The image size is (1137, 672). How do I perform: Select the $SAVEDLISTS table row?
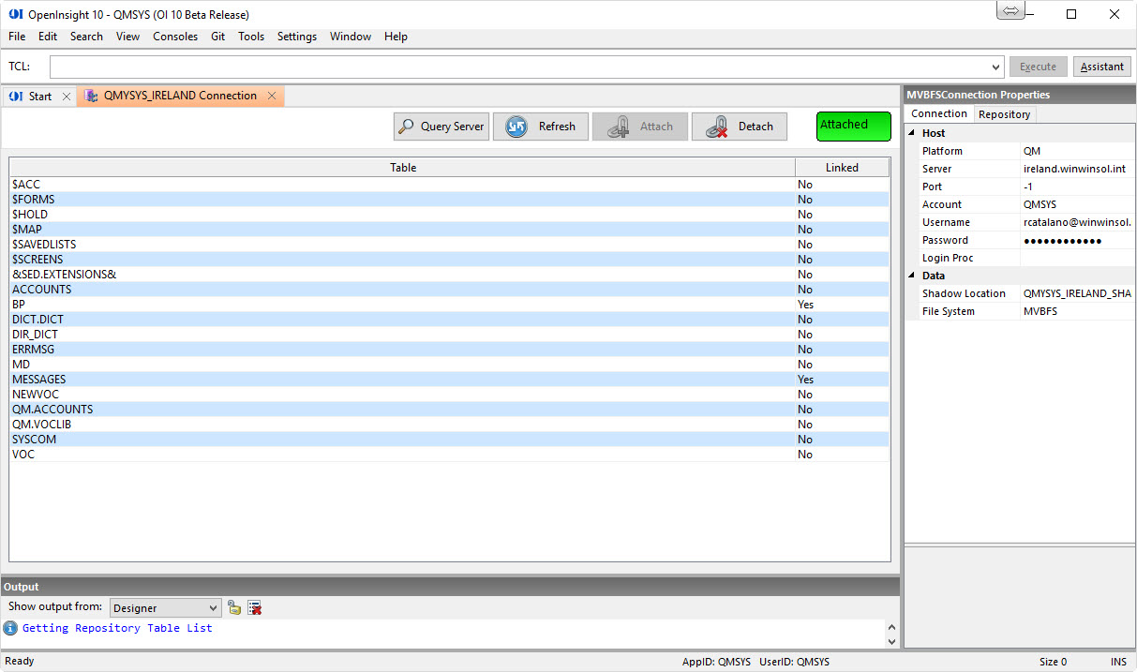tap(449, 245)
